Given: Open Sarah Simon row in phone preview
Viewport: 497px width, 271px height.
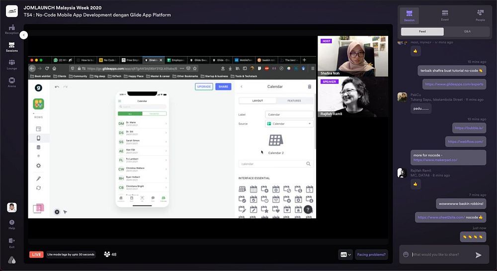Looking at the screenshot, I should click(x=142, y=142).
